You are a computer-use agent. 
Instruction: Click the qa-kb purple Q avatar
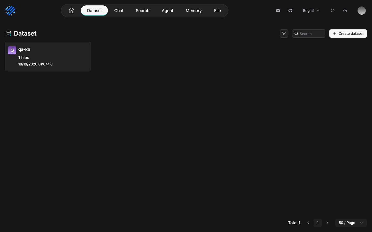pos(12,50)
